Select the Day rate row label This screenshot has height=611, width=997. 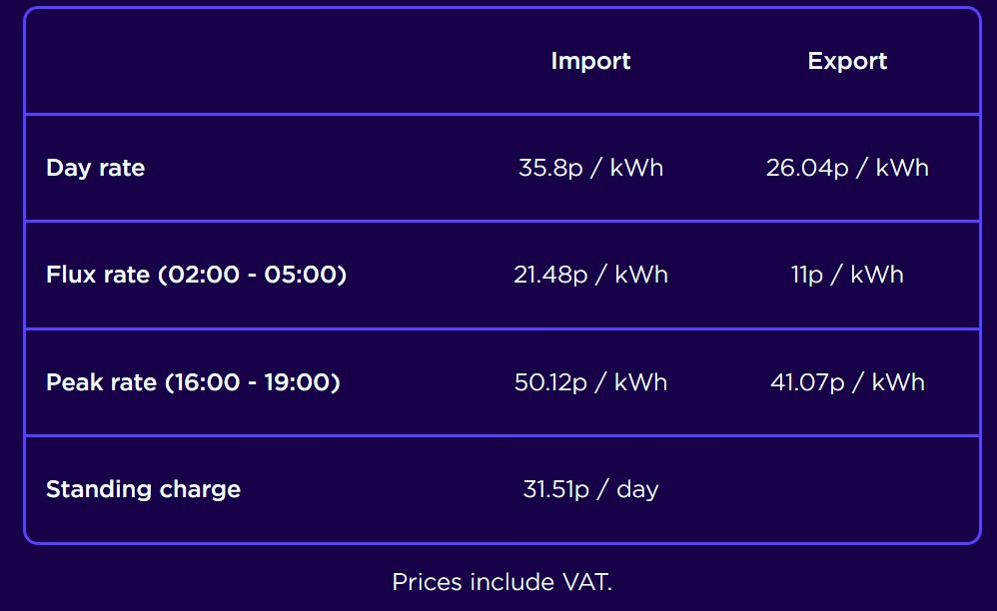click(95, 169)
